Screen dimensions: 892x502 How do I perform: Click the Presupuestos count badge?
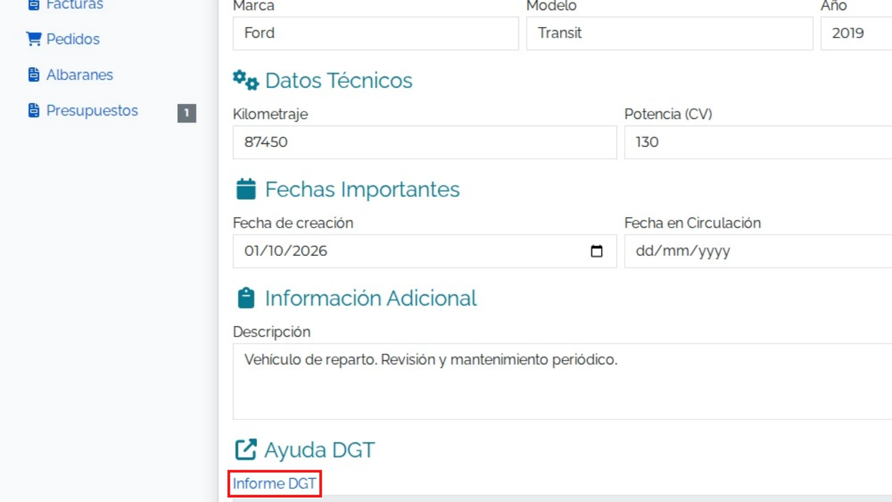point(187,113)
